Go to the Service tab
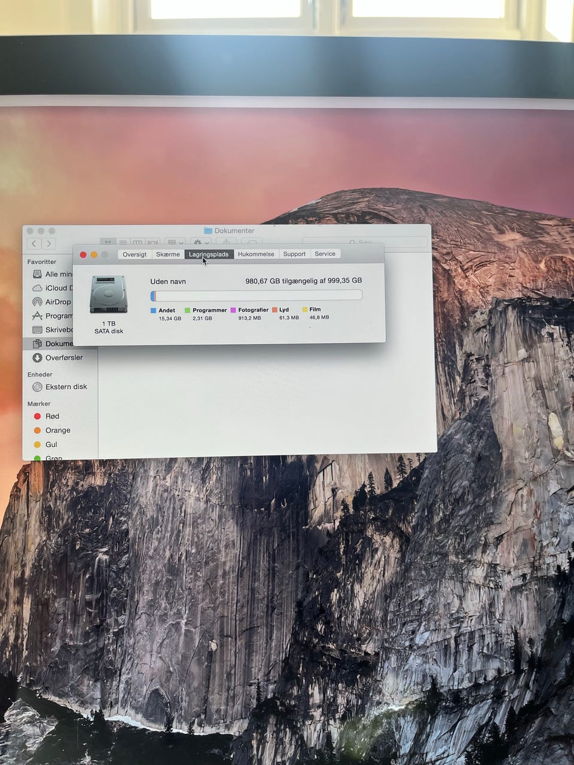This screenshot has width=574, height=765. (x=325, y=254)
